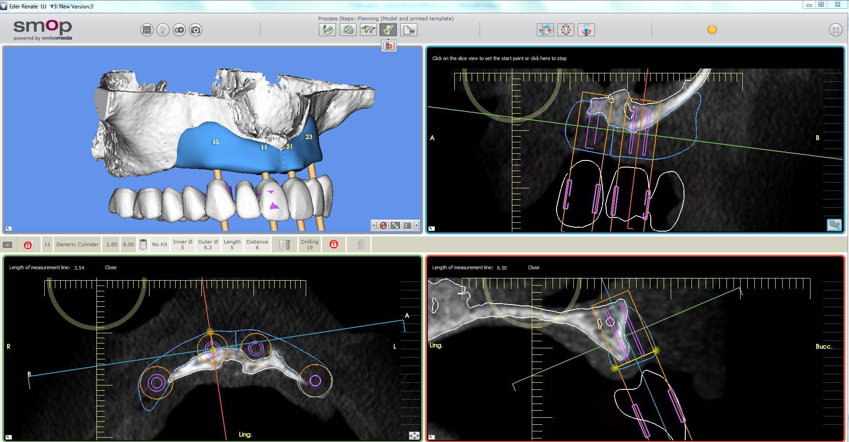Take a screenshot with the camera icon
The image size is (849, 442).
pos(196,30)
